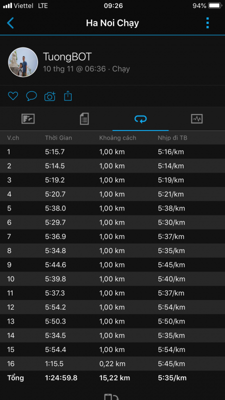Tap the TuongBOT username link

pos(67,56)
